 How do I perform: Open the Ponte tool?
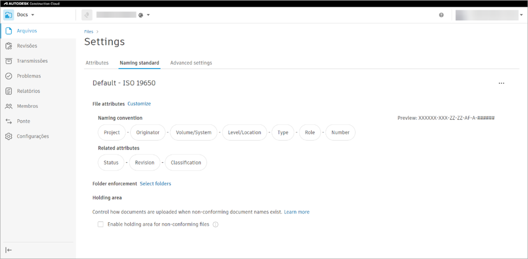coord(23,121)
